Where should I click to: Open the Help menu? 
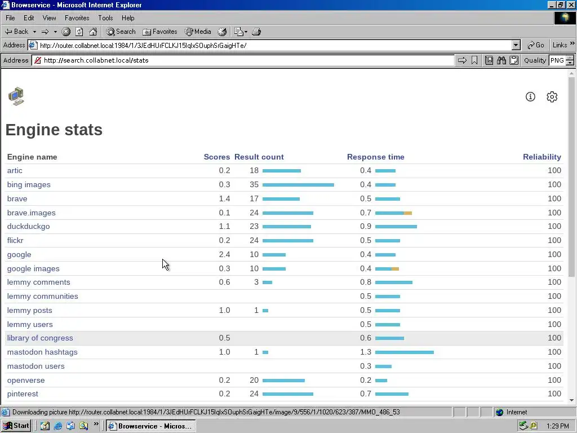[128, 18]
